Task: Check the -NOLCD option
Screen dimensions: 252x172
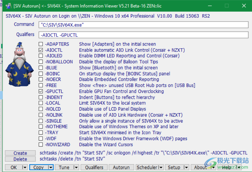Action: click(x=41, y=109)
